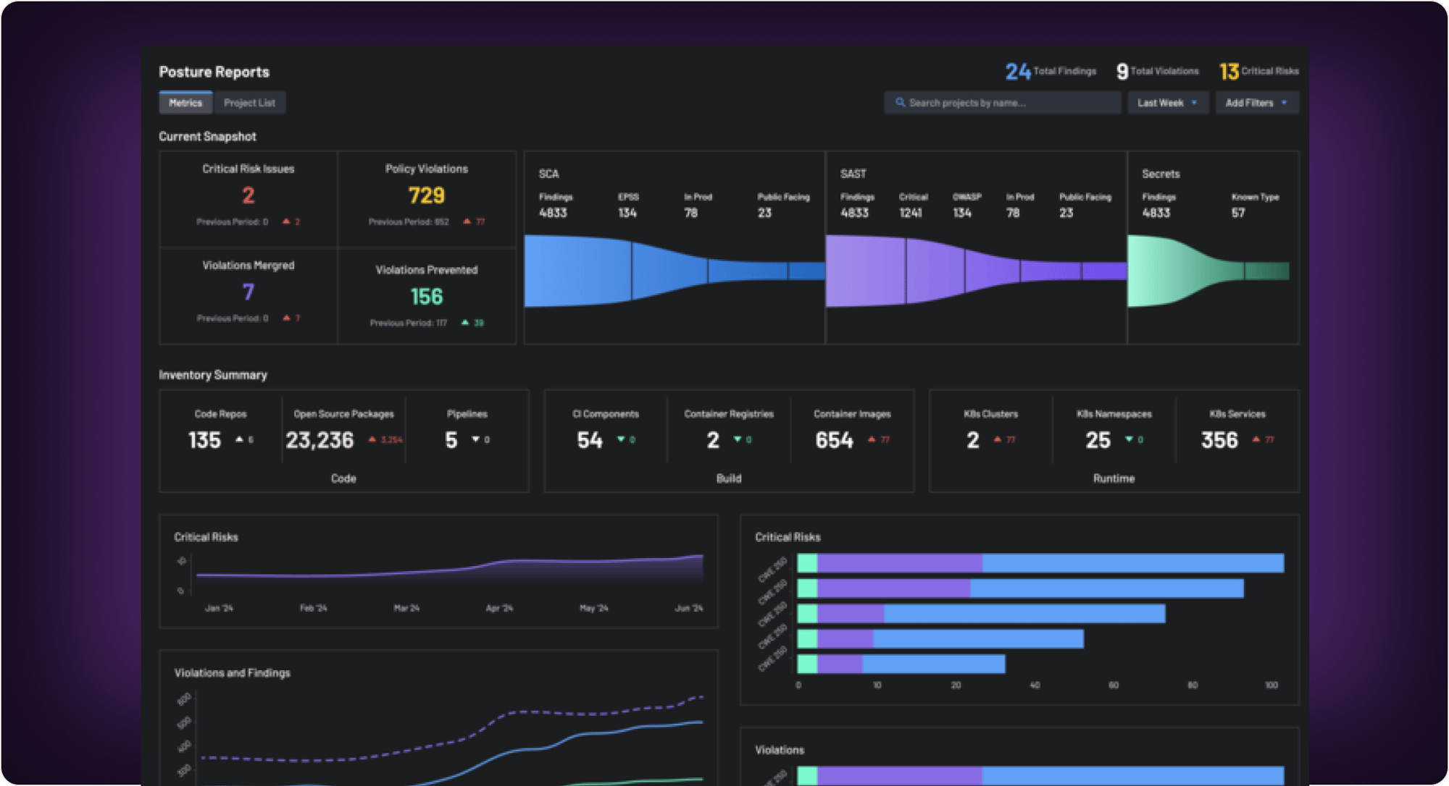Viewport: 1449px width, 786px height.
Task: Click the SCA Public Facing value 23
Action: tap(764, 213)
